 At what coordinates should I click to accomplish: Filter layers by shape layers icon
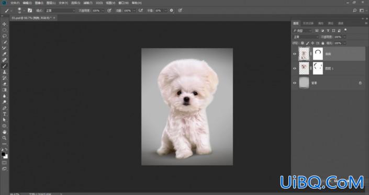pos(333,31)
